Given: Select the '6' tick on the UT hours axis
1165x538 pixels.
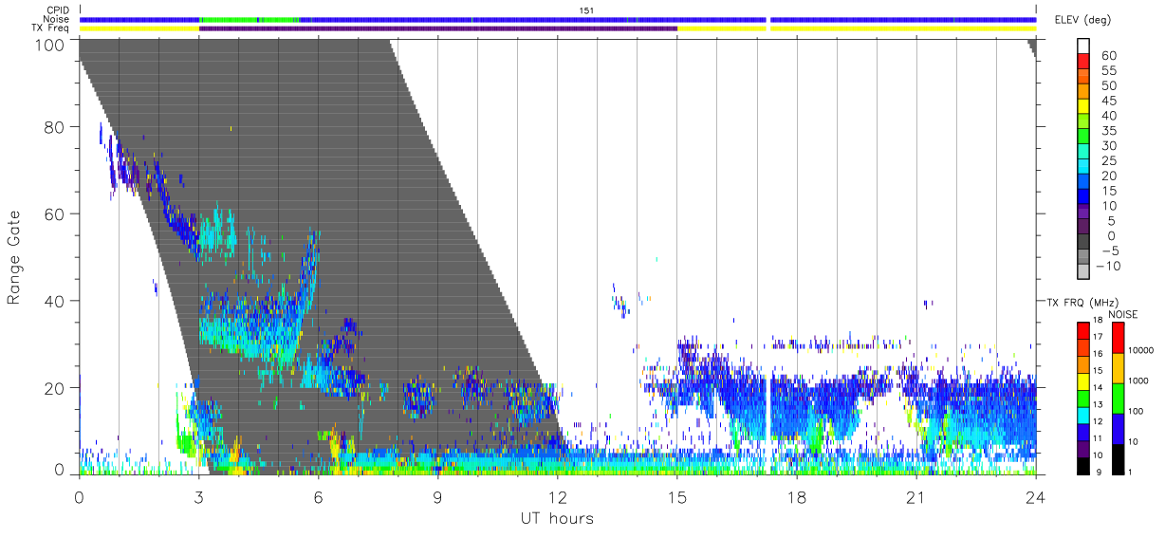Looking at the screenshot, I should point(318,495).
